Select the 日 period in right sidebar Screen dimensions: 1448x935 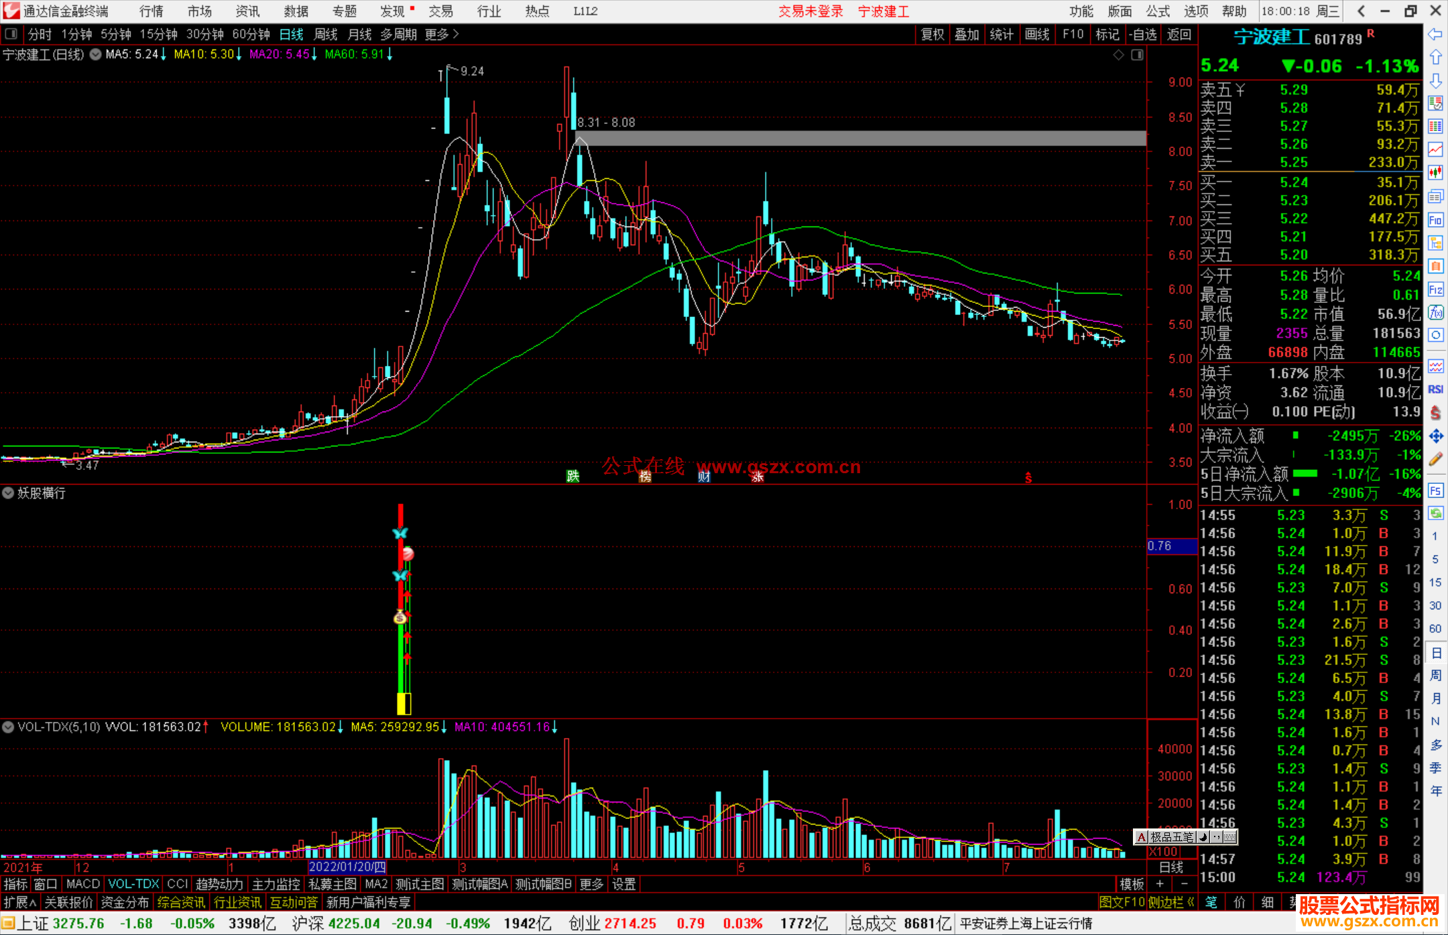tap(1436, 653)
